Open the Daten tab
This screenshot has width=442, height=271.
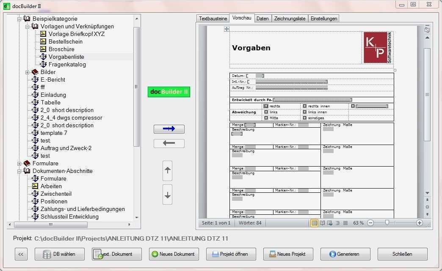click(262, 19)
